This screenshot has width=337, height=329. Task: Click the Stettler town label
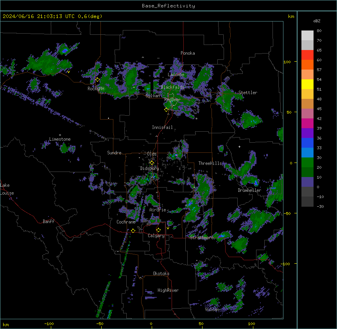click(248, 93)
